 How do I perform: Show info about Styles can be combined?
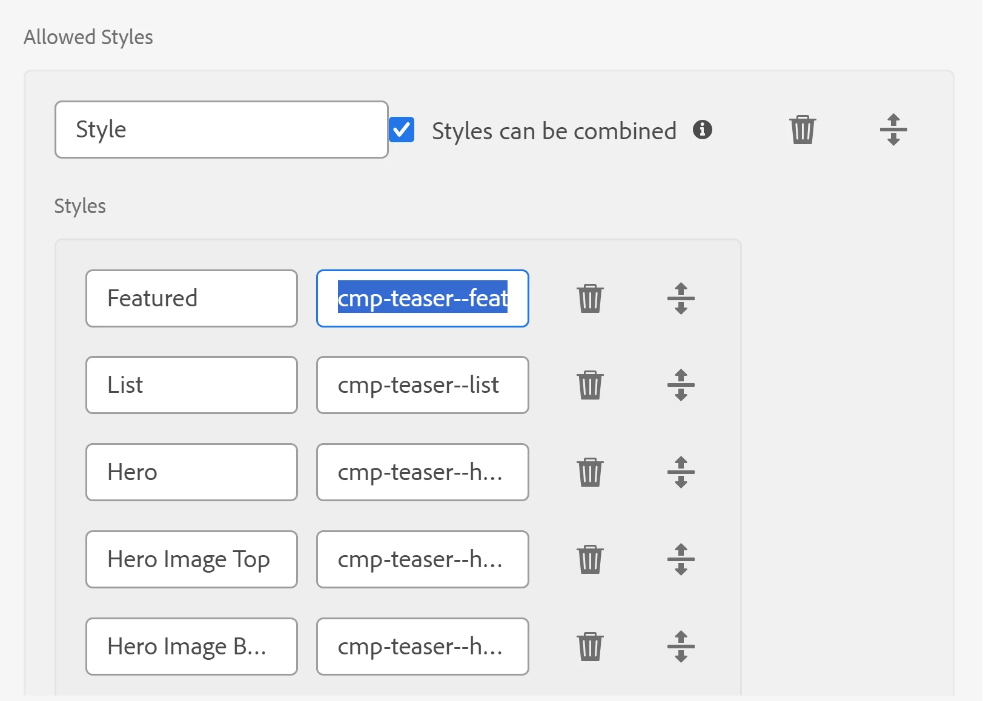[703, 130]
